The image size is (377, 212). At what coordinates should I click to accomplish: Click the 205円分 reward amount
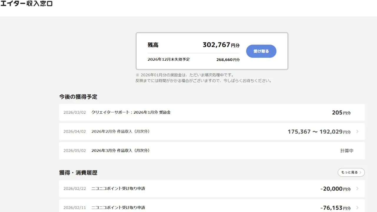341,113
